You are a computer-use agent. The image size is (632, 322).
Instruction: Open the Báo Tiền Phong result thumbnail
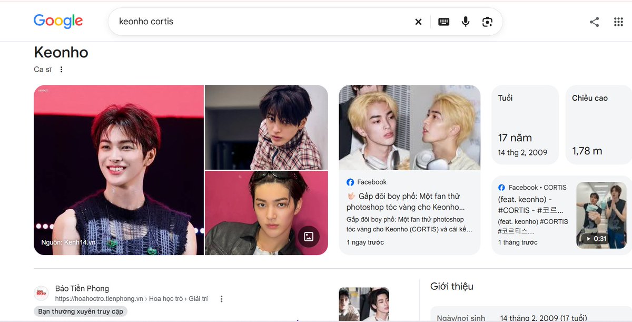[x=364, y=304]
